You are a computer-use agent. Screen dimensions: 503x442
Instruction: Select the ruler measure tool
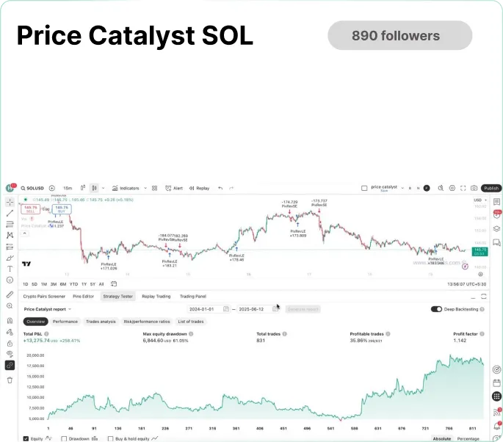tap(10, 294)
